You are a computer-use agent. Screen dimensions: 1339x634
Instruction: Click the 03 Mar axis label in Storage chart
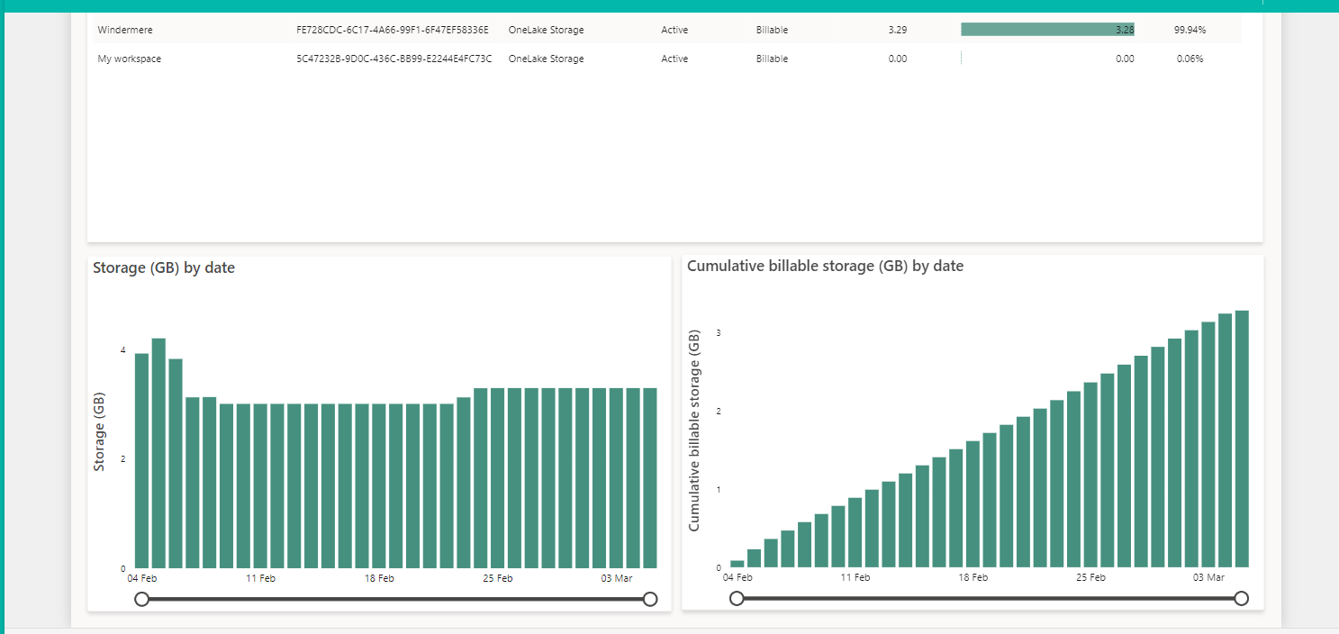pos(616,578)
